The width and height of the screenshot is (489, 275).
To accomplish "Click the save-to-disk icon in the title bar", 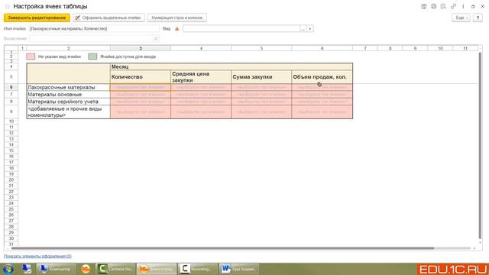I will click(x=423, y=6).
